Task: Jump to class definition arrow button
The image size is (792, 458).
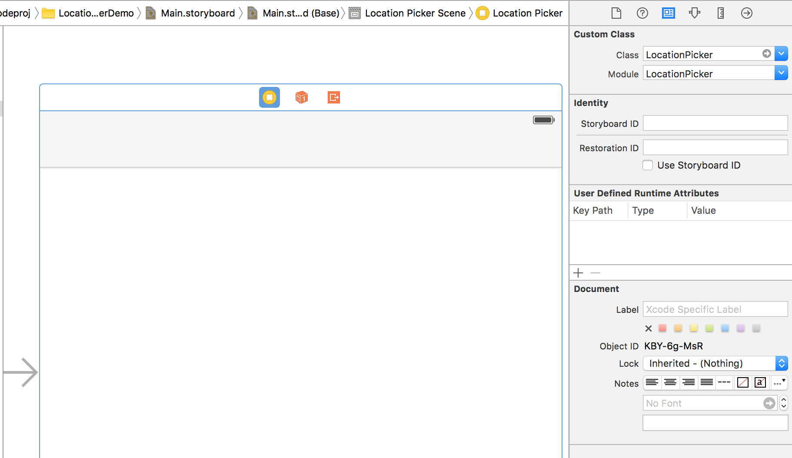Action: coord(767,53)
